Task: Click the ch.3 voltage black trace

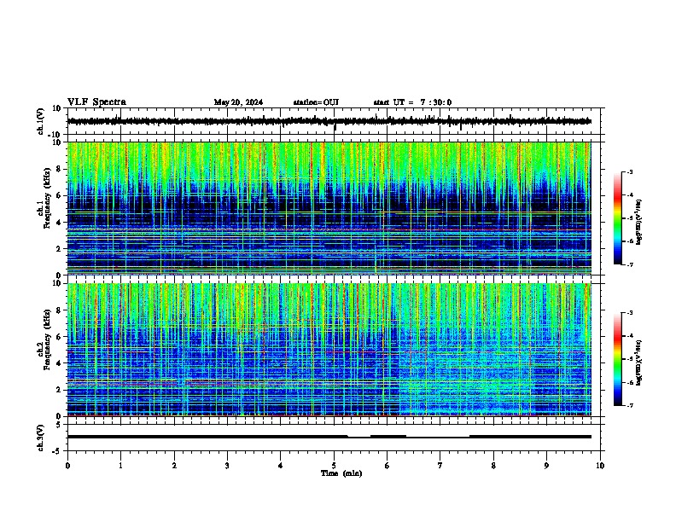Action: pos(329,437)
